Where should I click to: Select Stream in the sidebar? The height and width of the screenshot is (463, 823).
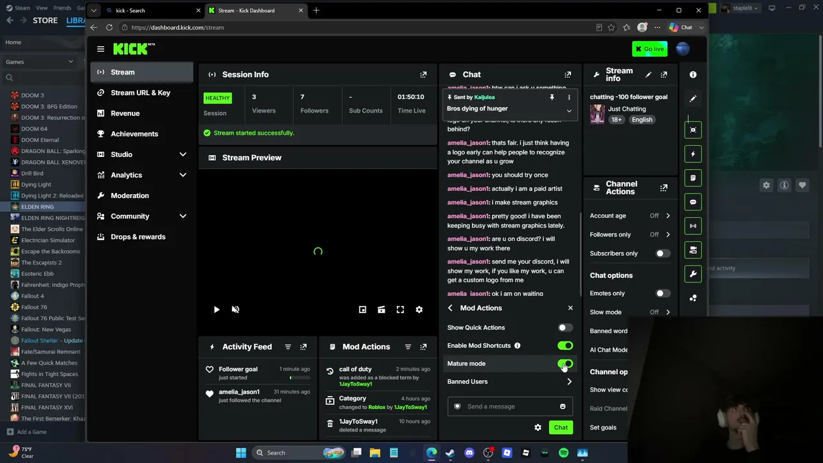142,72
